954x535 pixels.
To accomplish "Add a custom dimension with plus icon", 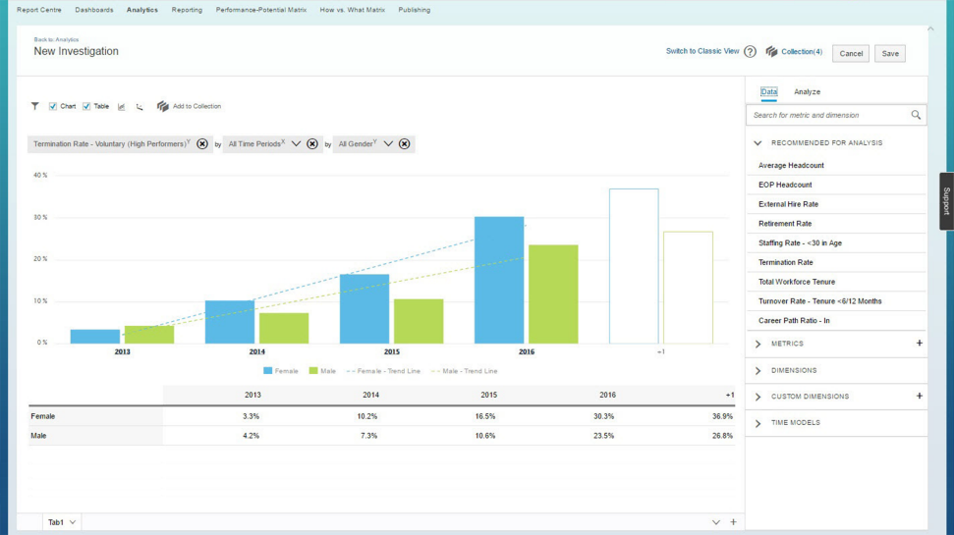I will [x=920, y=396].
